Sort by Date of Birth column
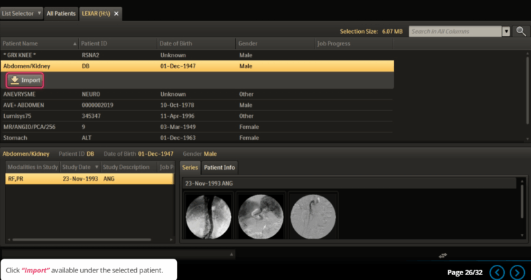 (197, 43)
